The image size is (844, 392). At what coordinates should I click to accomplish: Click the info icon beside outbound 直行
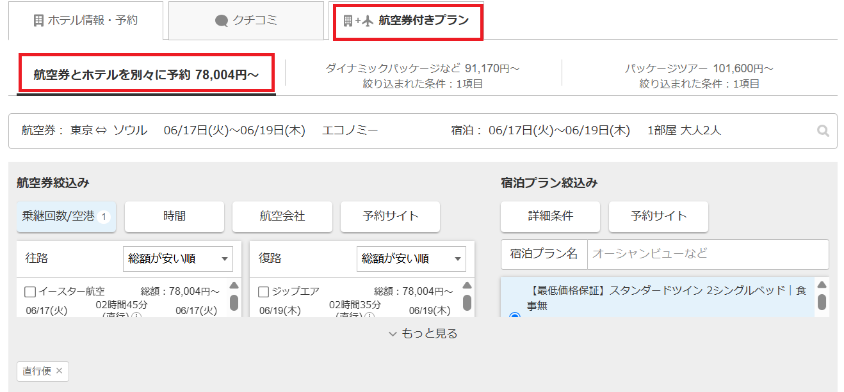136,316
